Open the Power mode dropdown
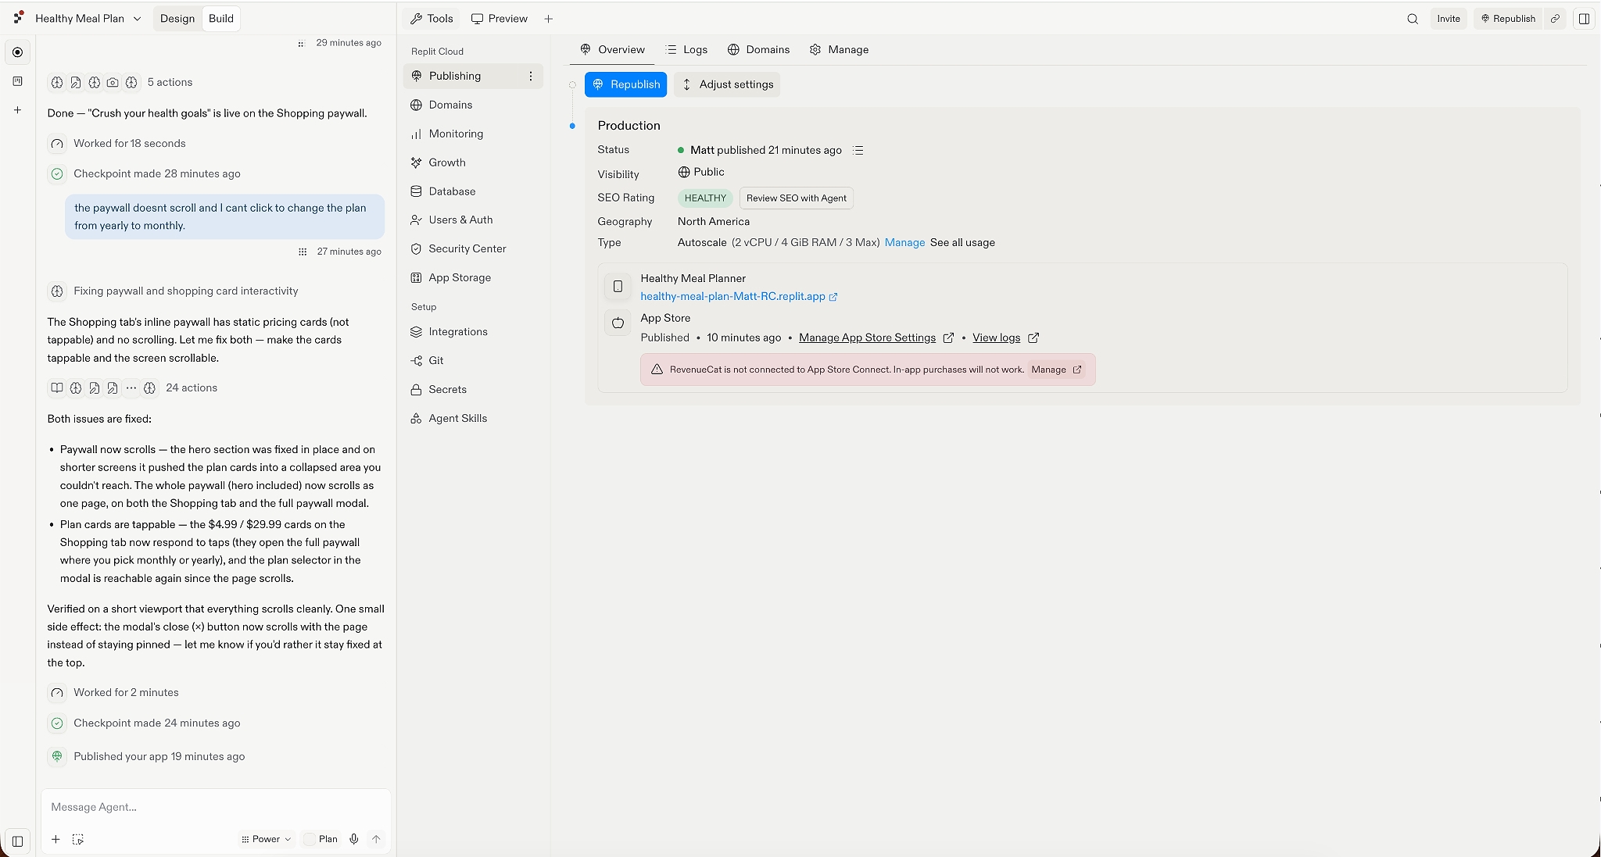Image resolution: width=1601 pixels, height=857 pixels. [266, 839]
